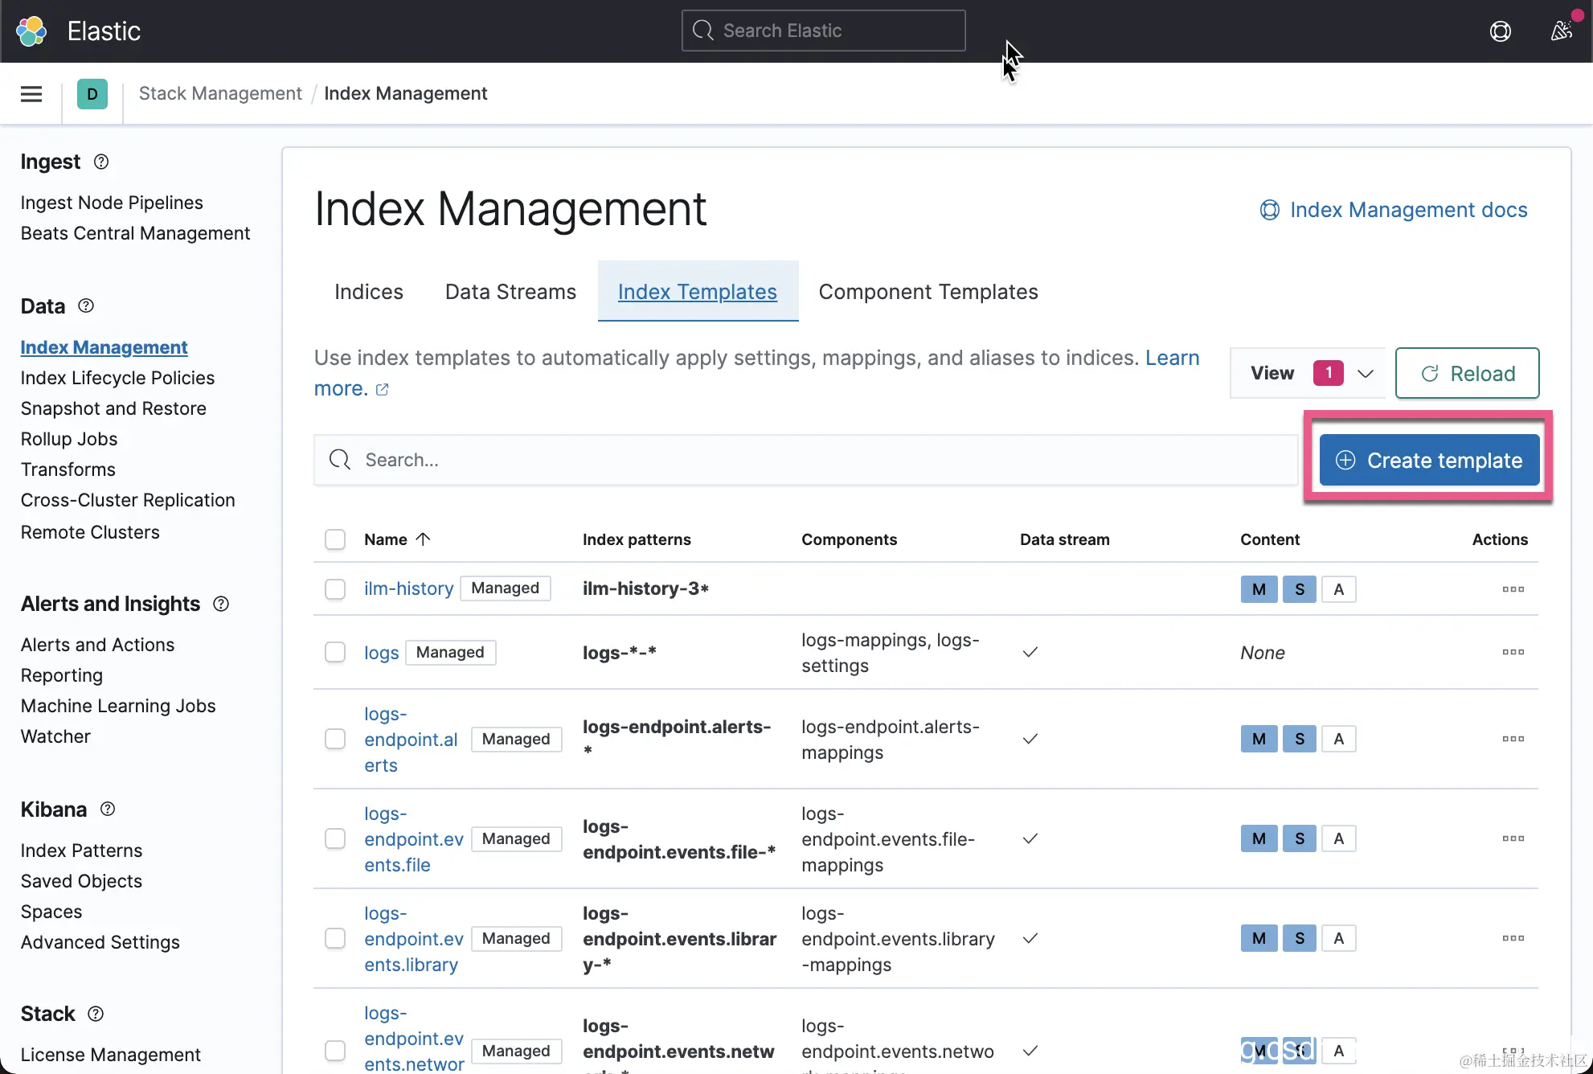
Task: Select the ilm-history template checkbox
Action: [335, 589]
